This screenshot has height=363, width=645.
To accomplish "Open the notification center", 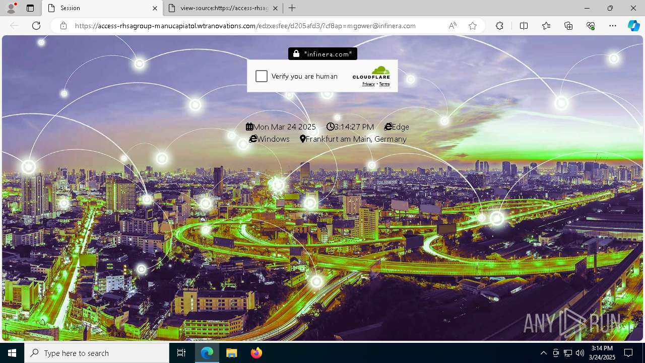I will click(x=628, y=353).
